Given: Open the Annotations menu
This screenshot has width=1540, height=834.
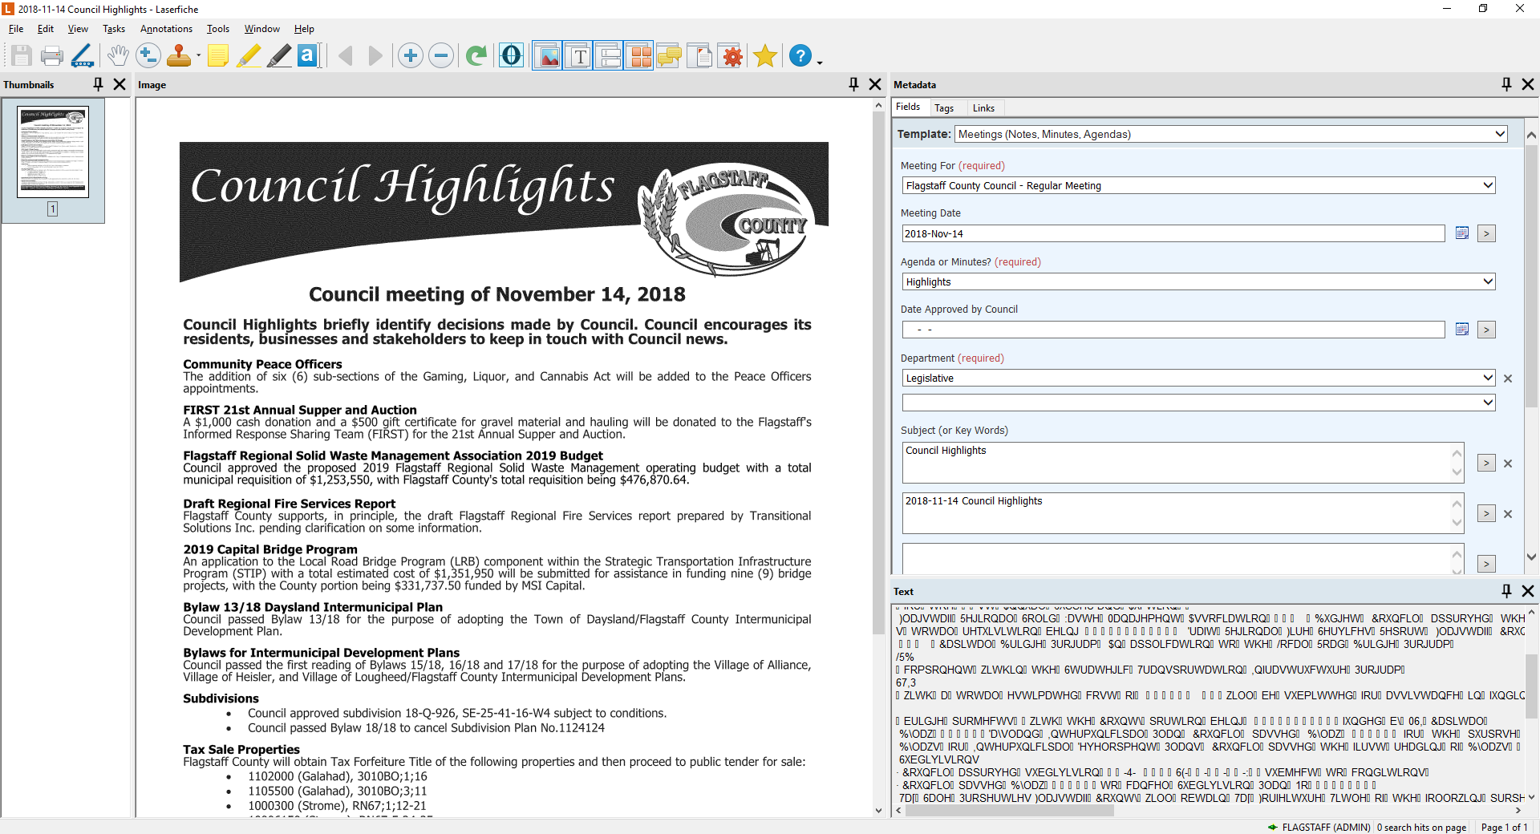Looking at the screenshot, I should coord(166,29).
